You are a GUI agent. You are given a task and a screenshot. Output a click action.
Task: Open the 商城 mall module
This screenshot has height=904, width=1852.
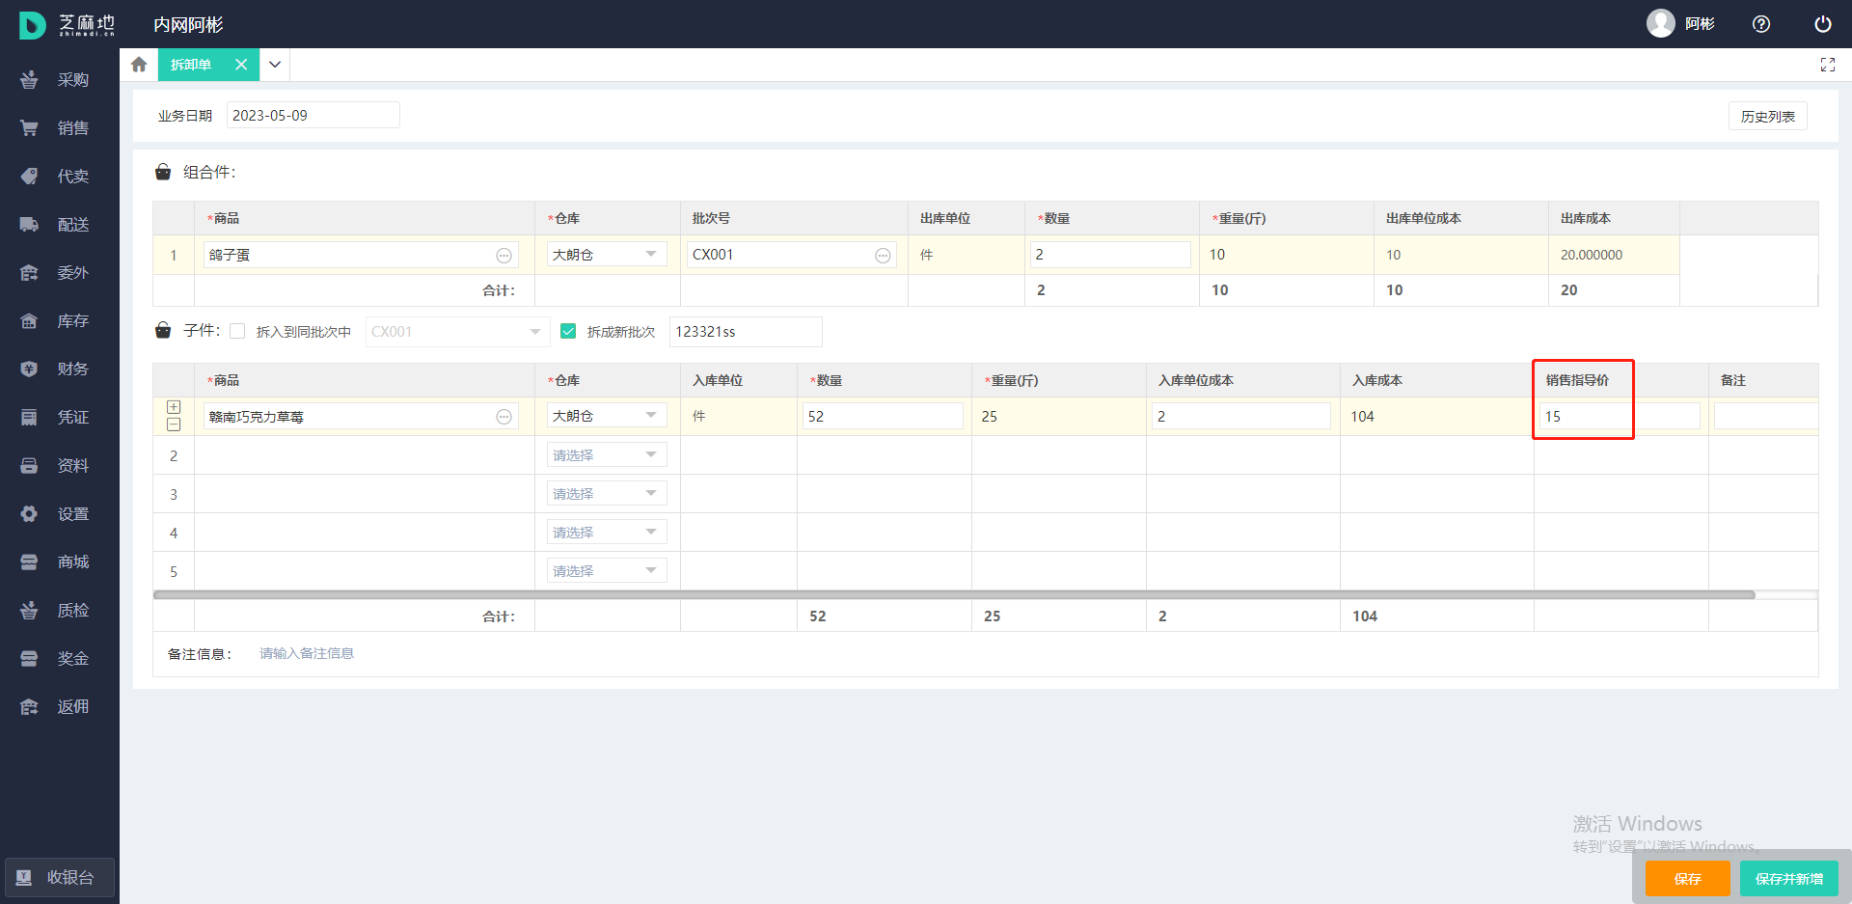point(58,562)
